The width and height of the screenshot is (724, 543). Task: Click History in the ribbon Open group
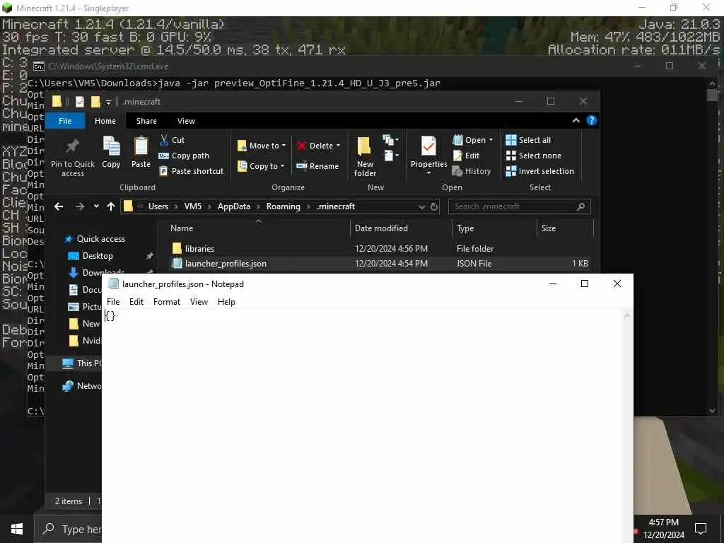[472, 171]
